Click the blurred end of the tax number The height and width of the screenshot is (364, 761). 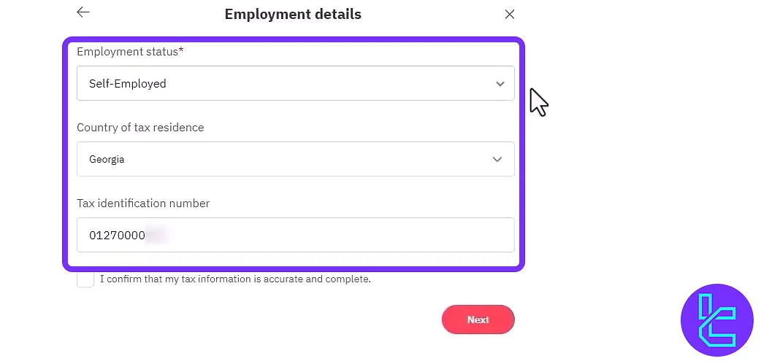point(158,236)
